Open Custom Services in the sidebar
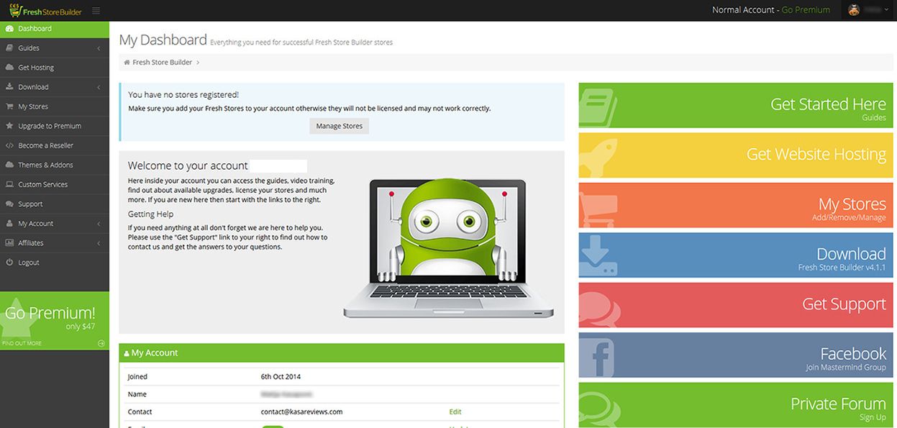The height and width of the screenshot is (428, 897). pyautogui.click(x=55, y=184)
